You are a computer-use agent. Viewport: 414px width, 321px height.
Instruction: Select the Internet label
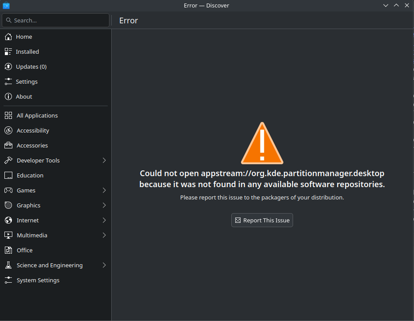[28, 221]
